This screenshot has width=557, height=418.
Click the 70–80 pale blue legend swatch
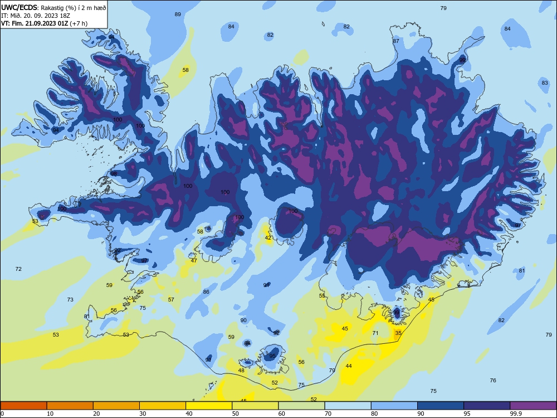pos(348,406)
